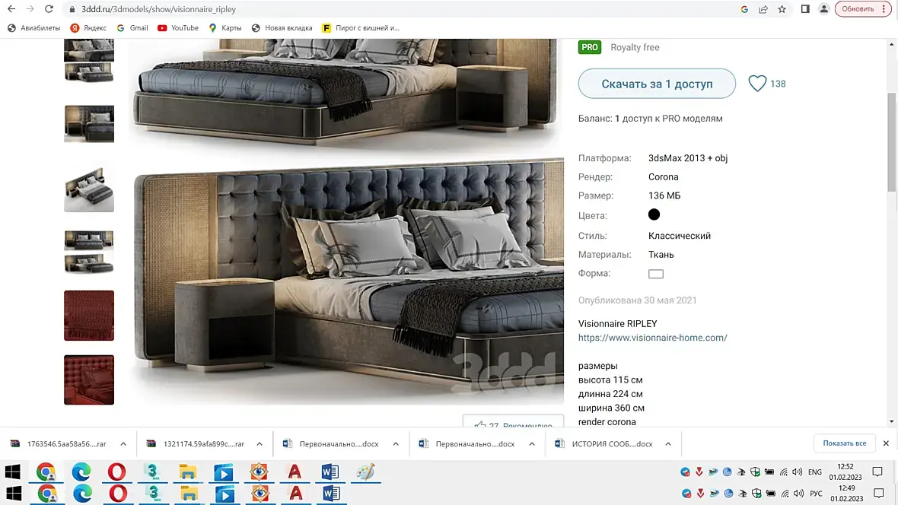898x505 pixels.
Task: Click the Visionnaire RIPLEY description text
Action: coord(617,323)
